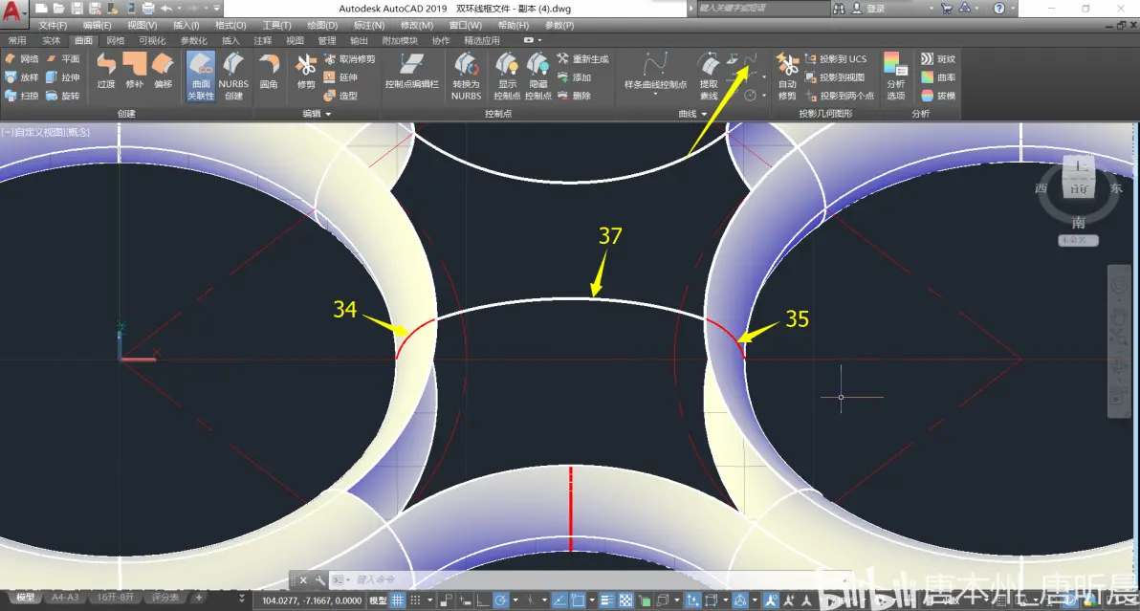The height and width of the screenshot is (611, 1140).
Task: Select 投影到 UCS option
Action: click(836, 59)
